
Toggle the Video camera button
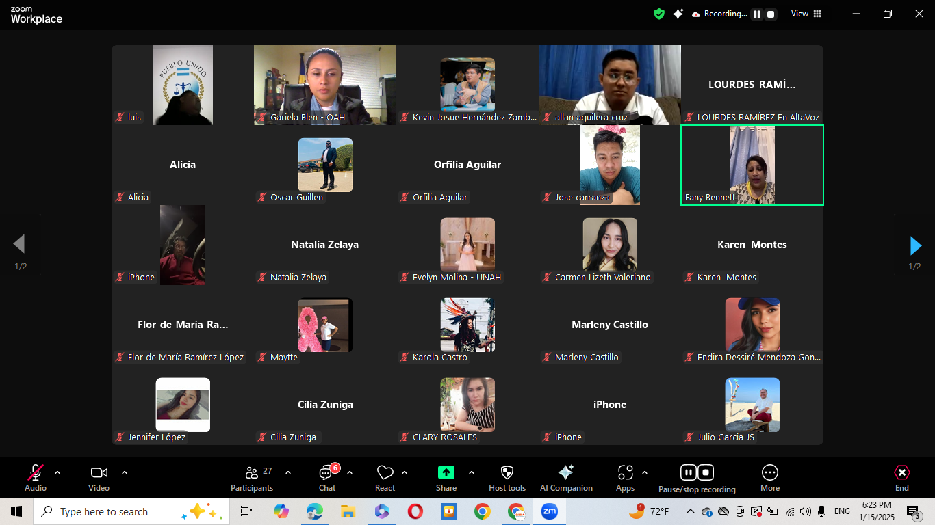point(99,477)
